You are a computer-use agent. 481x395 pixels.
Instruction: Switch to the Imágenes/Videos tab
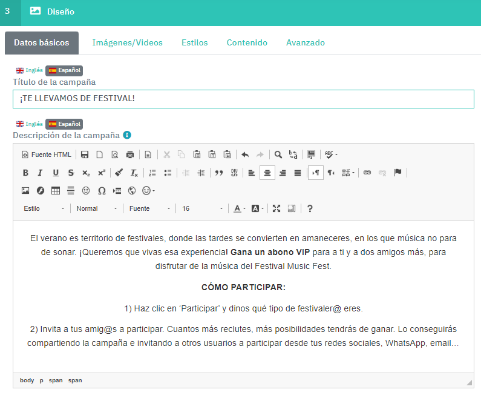[x=127, y=42]
